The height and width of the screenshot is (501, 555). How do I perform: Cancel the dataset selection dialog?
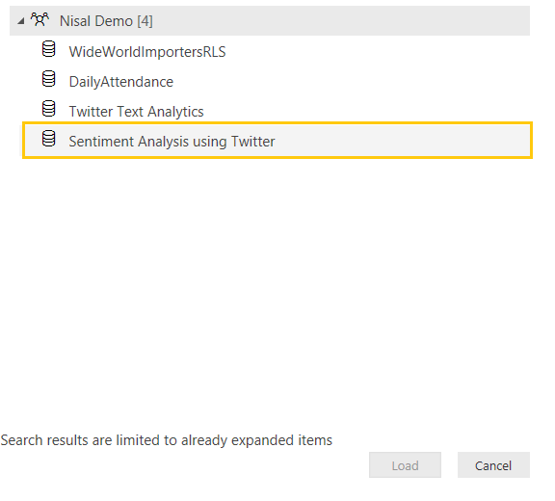click(x=493, y=465)
